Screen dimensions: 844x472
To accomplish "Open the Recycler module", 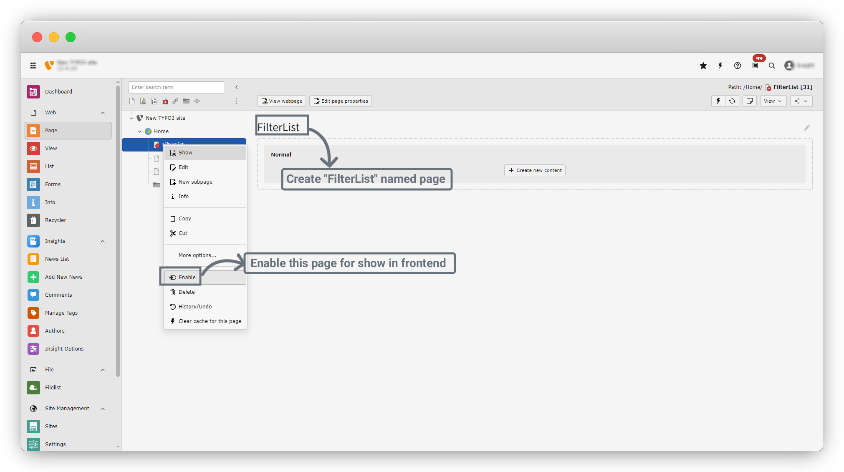I will click(56, 220).
